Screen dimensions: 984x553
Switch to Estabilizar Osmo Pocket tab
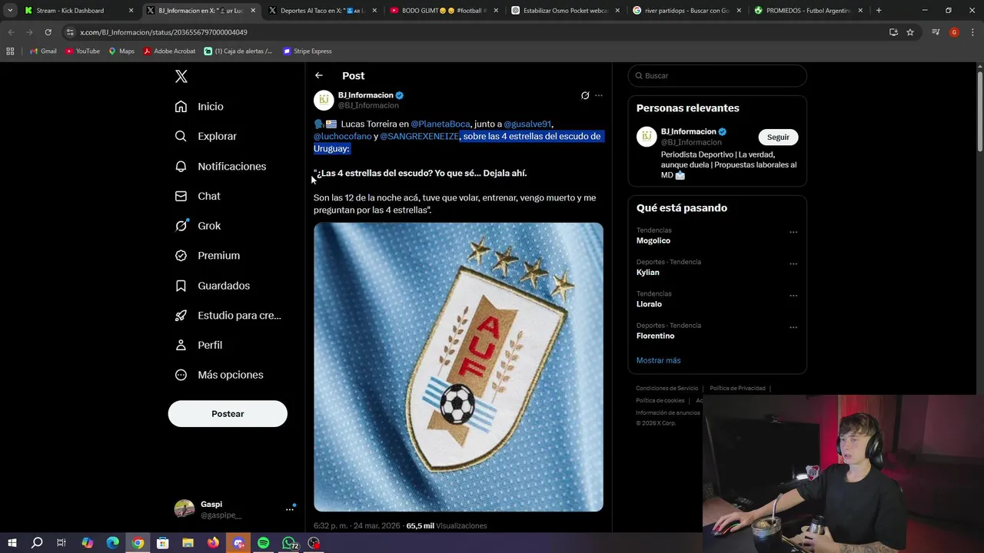coord(567,11)
